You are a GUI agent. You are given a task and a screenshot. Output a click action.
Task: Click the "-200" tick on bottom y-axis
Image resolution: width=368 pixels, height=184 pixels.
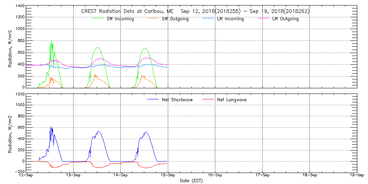click(20, 171)
